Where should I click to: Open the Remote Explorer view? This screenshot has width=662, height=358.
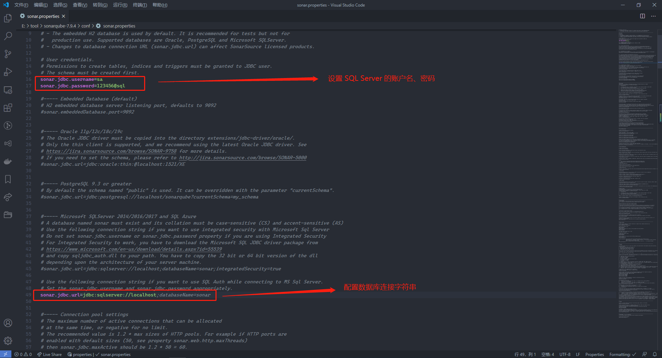coord(8,90)
